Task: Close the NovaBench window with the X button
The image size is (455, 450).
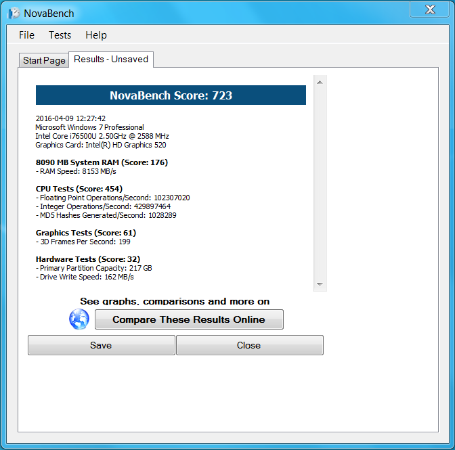Action: click(430, 10)
